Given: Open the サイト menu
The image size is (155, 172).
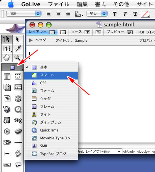Looking at the screenshot, I should tap(145, 4).
